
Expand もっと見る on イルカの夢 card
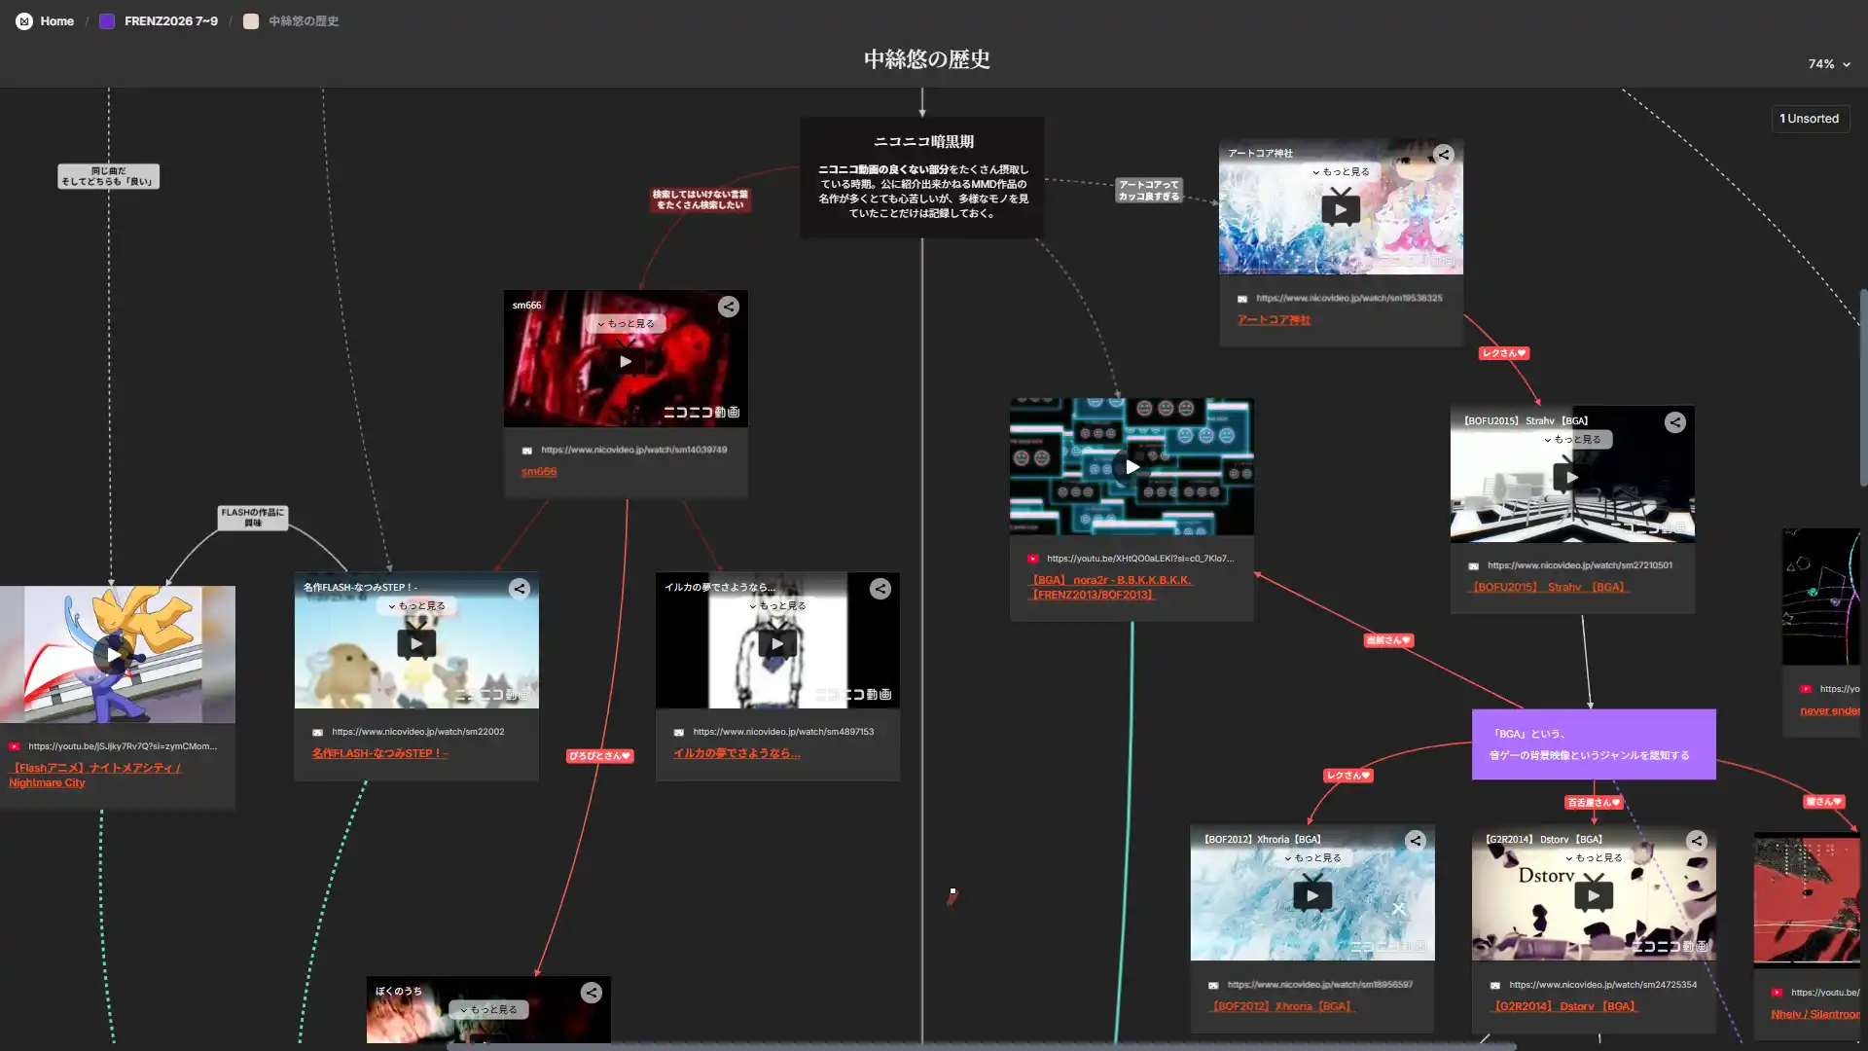click(777, 605)
